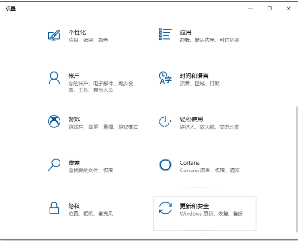Click the 轻松使用 category title
This screenshot has height=241, width=298.
191,119
